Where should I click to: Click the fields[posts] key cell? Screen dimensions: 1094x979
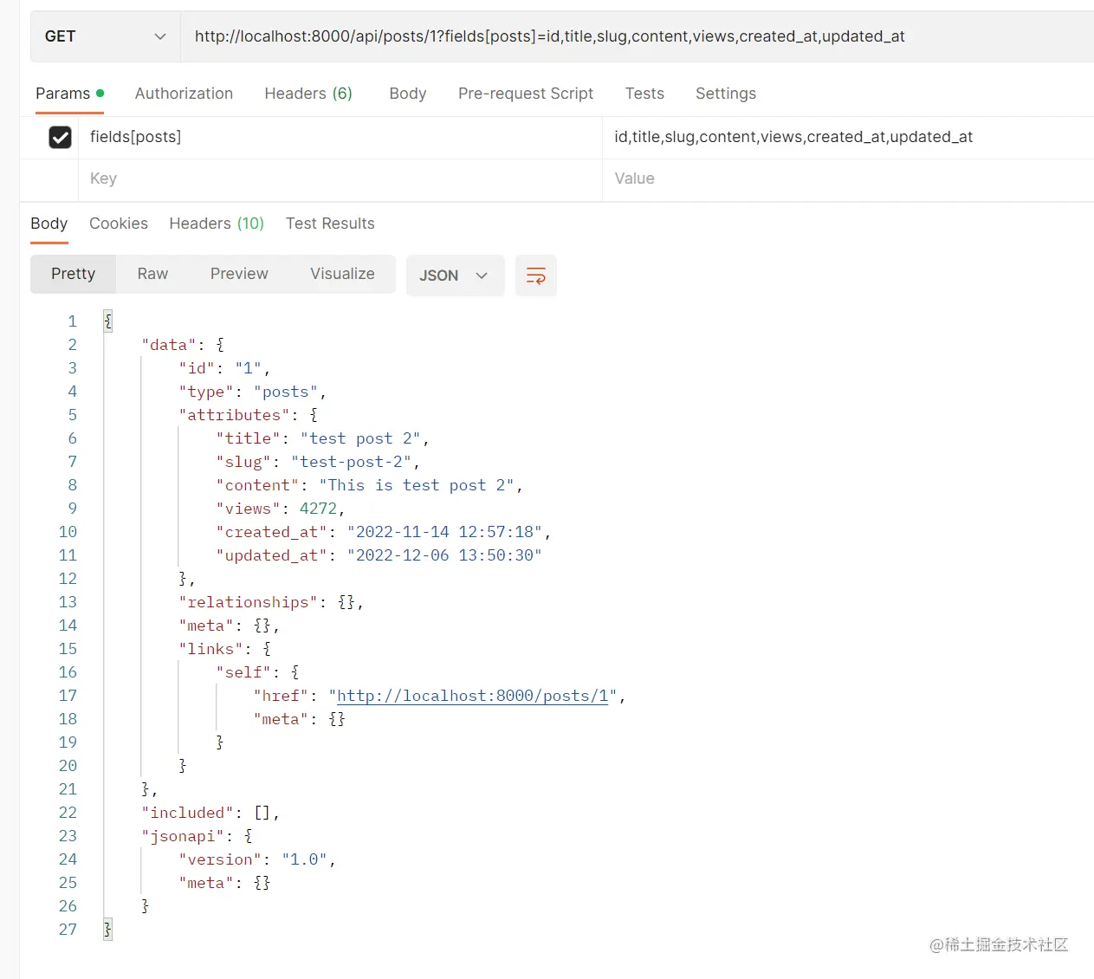click(x=340, y=137)
